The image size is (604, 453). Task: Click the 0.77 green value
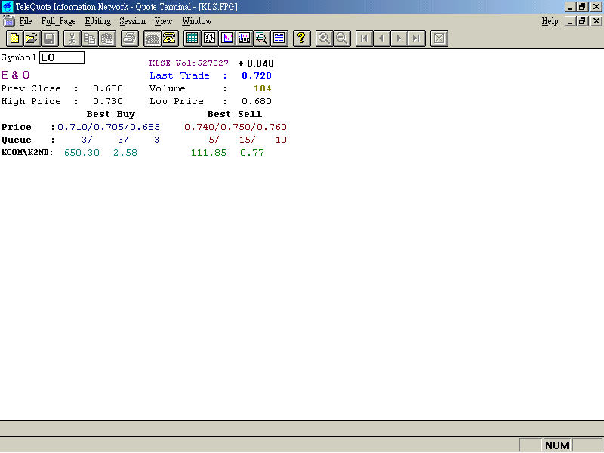pos(252,153)
